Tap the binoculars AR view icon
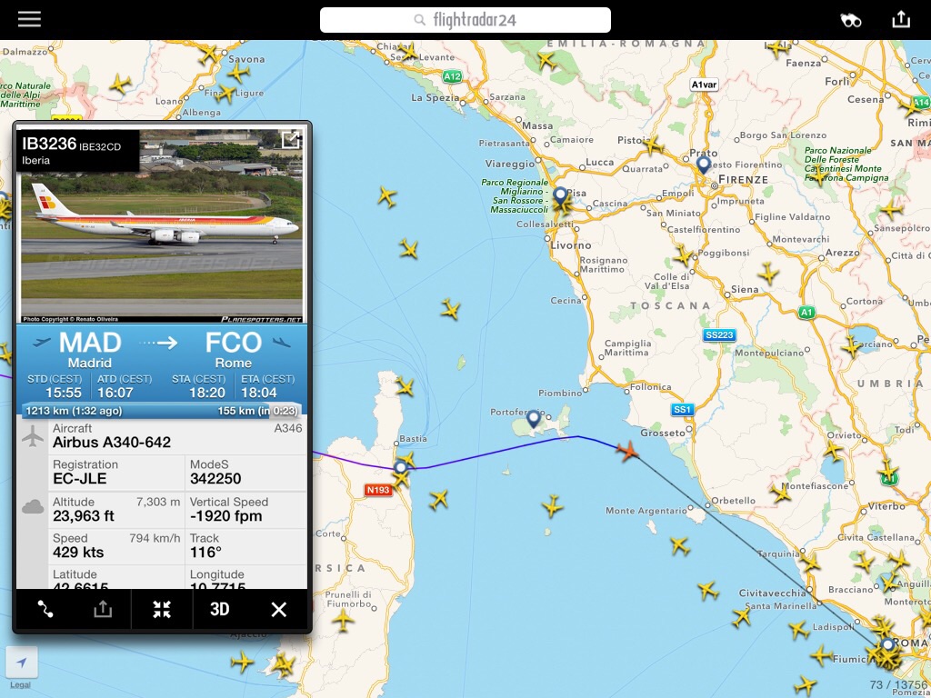The image size is (931, 698). pos(850,20)
